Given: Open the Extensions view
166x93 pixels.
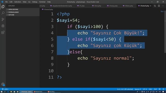Looking at the screenshot, I should (3, 32).
